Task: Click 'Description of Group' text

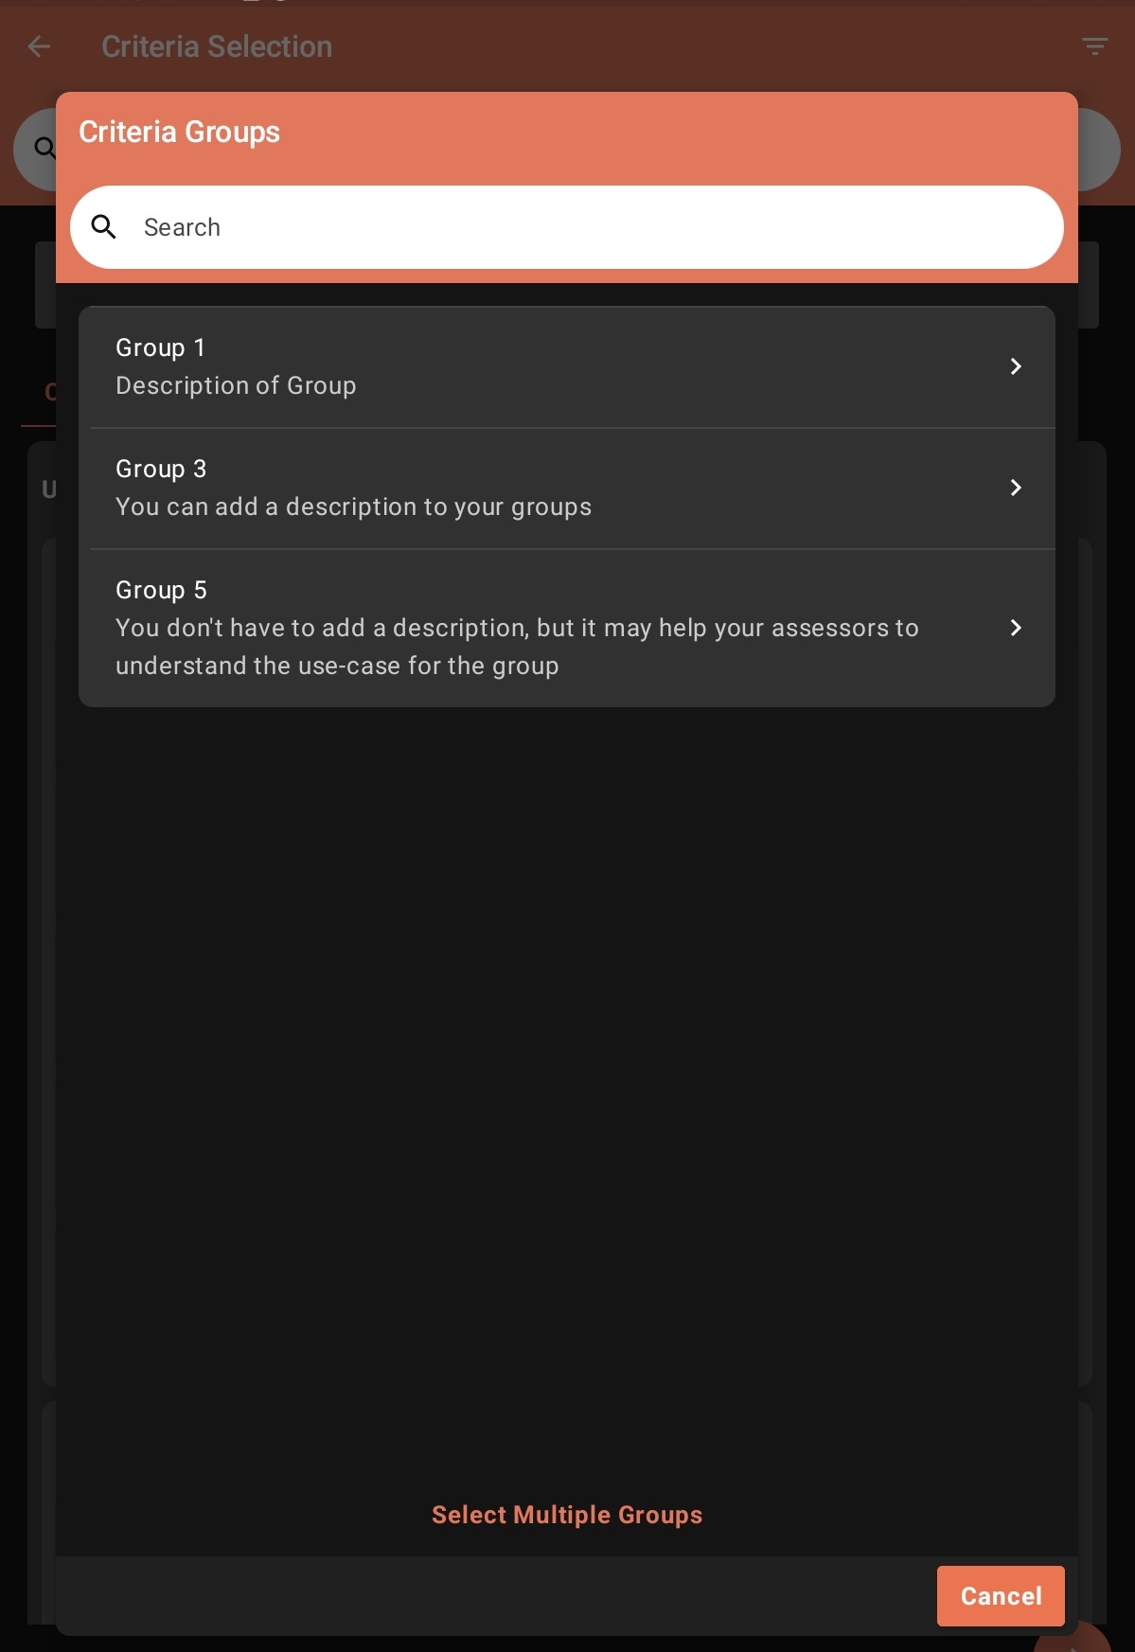Action: (x=236, y=385)
